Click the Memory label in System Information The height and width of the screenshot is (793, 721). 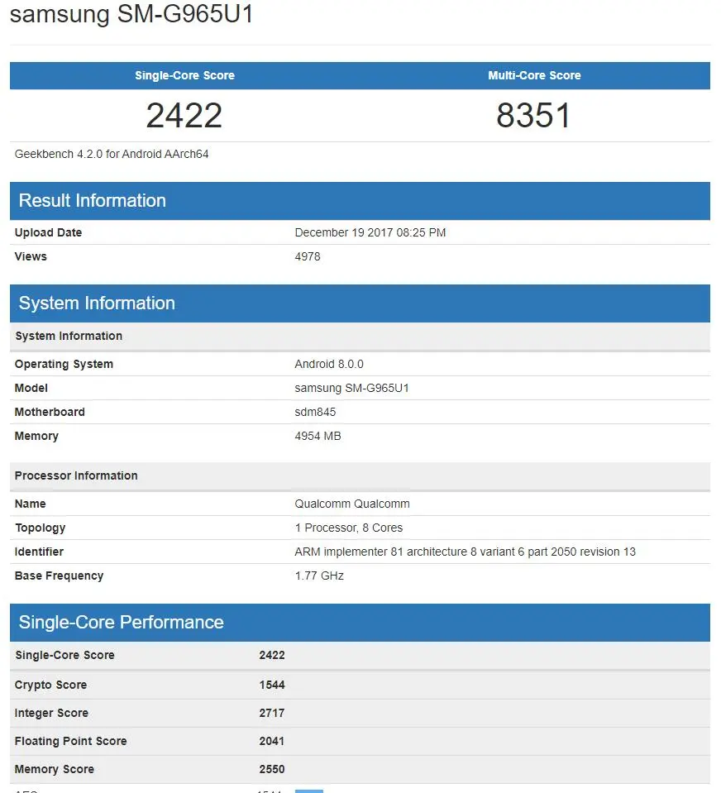tap(36, 436)
